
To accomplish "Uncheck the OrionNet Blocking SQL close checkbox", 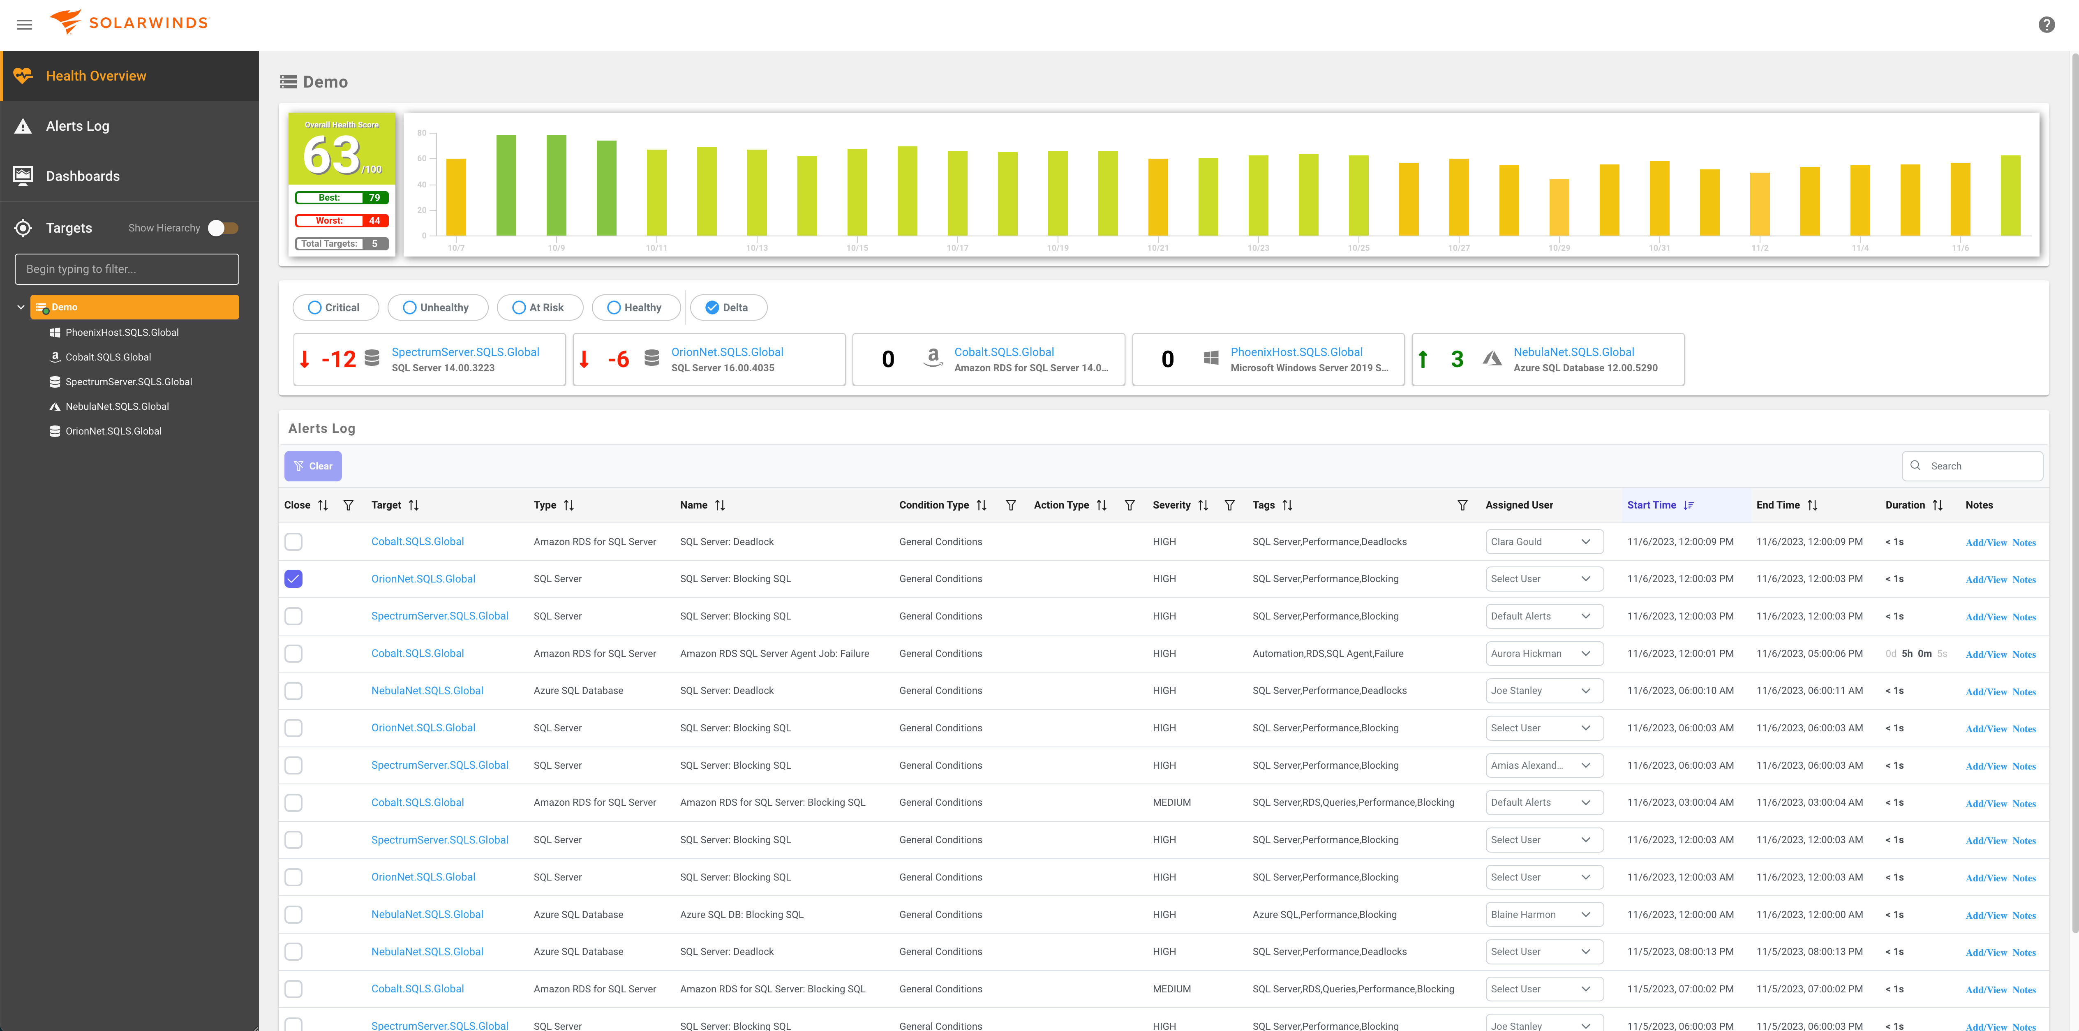I will pos(294,579).
